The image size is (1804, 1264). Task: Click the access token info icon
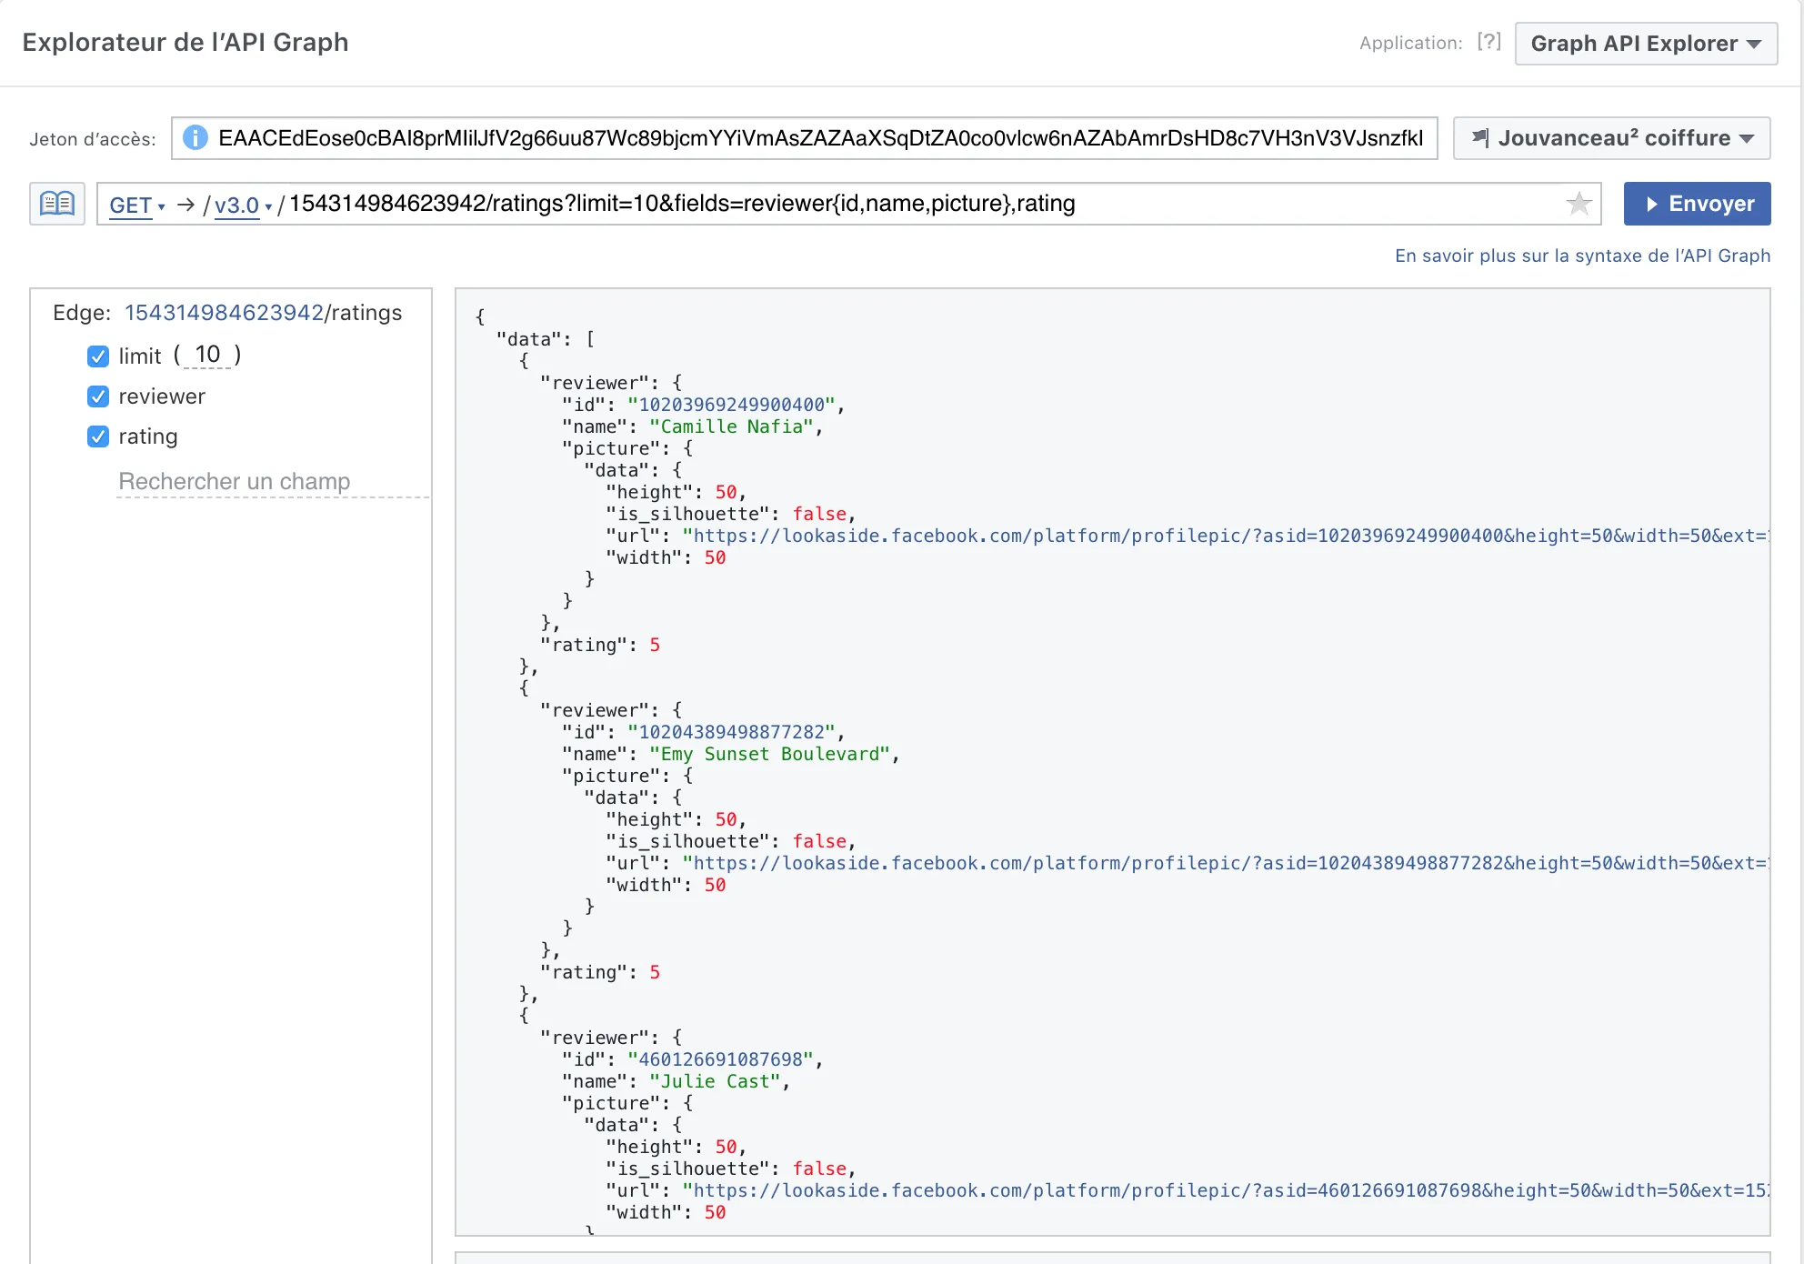tap(195, 138)
